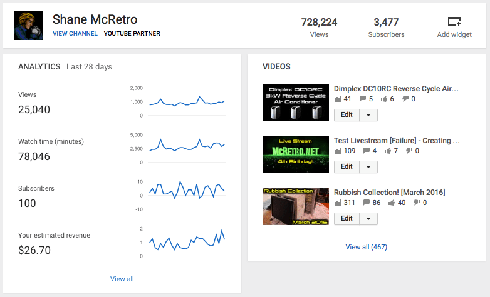
Task: Click the 40 likes count on Rubbish Collection
Action: tap(402, 203)
